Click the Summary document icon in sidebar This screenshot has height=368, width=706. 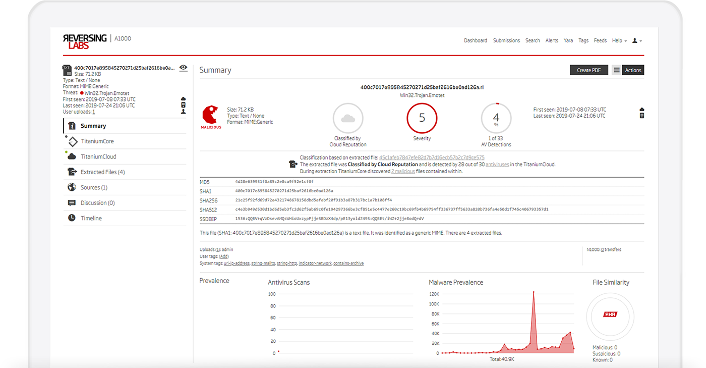pyautogui.click(x=72, y=126)
